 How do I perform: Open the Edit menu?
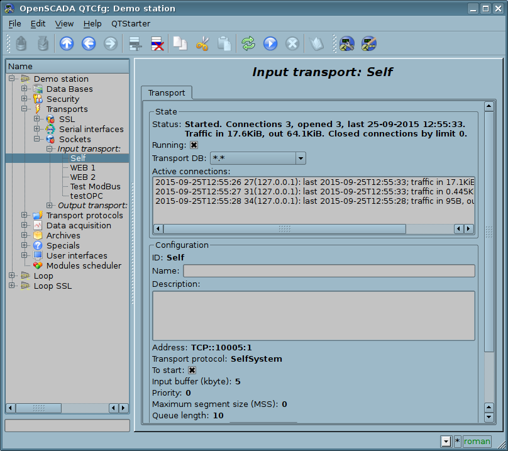coord(38,24)
